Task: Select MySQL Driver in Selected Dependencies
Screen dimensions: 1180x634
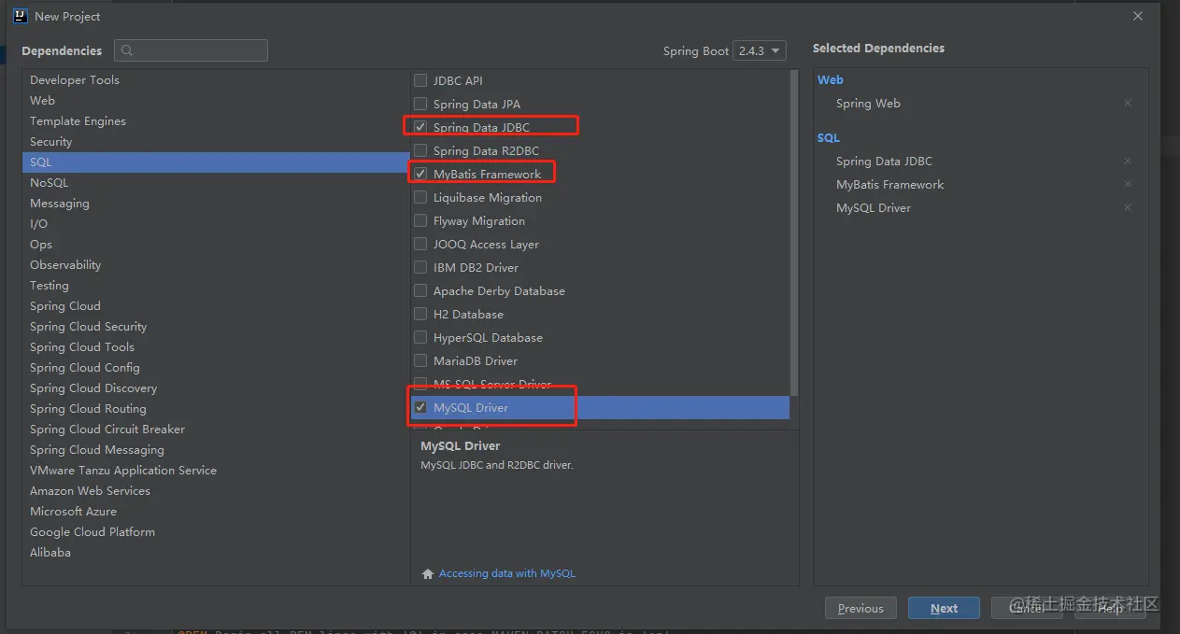Action: [874, 208]
